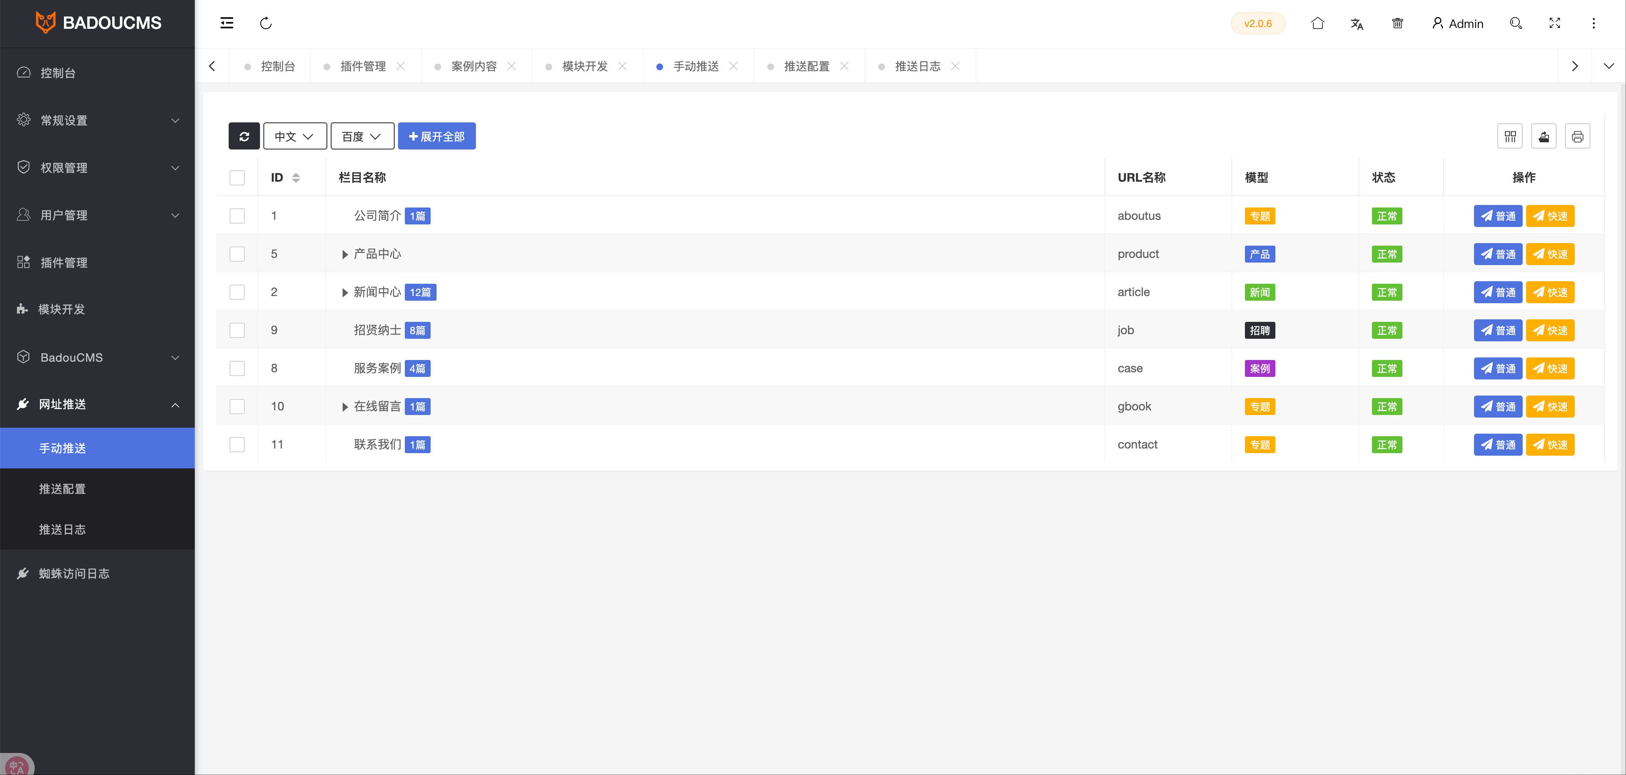
Task: Open the search magnifier icon
Action: pyautogui.click(x=1515, y=23)
